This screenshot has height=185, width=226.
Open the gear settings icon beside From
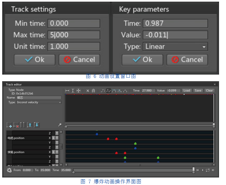click(9, 170)
